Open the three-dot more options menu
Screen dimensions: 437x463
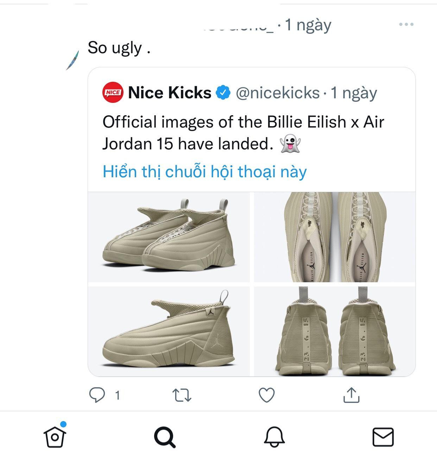point(406,25)
